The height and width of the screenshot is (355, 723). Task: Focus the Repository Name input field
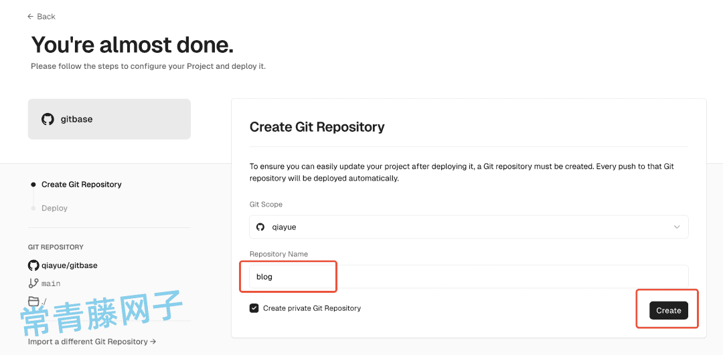pos(469,277)
